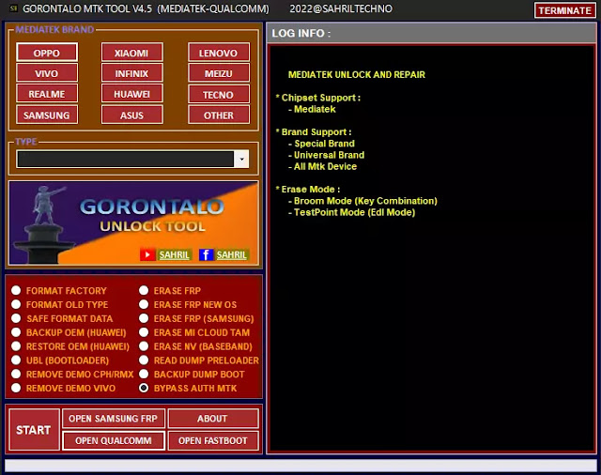The width and height of the screenshot is (601, 475).
Task: Select REMOVE DEMO VIVO option
Action: point(16,388)
